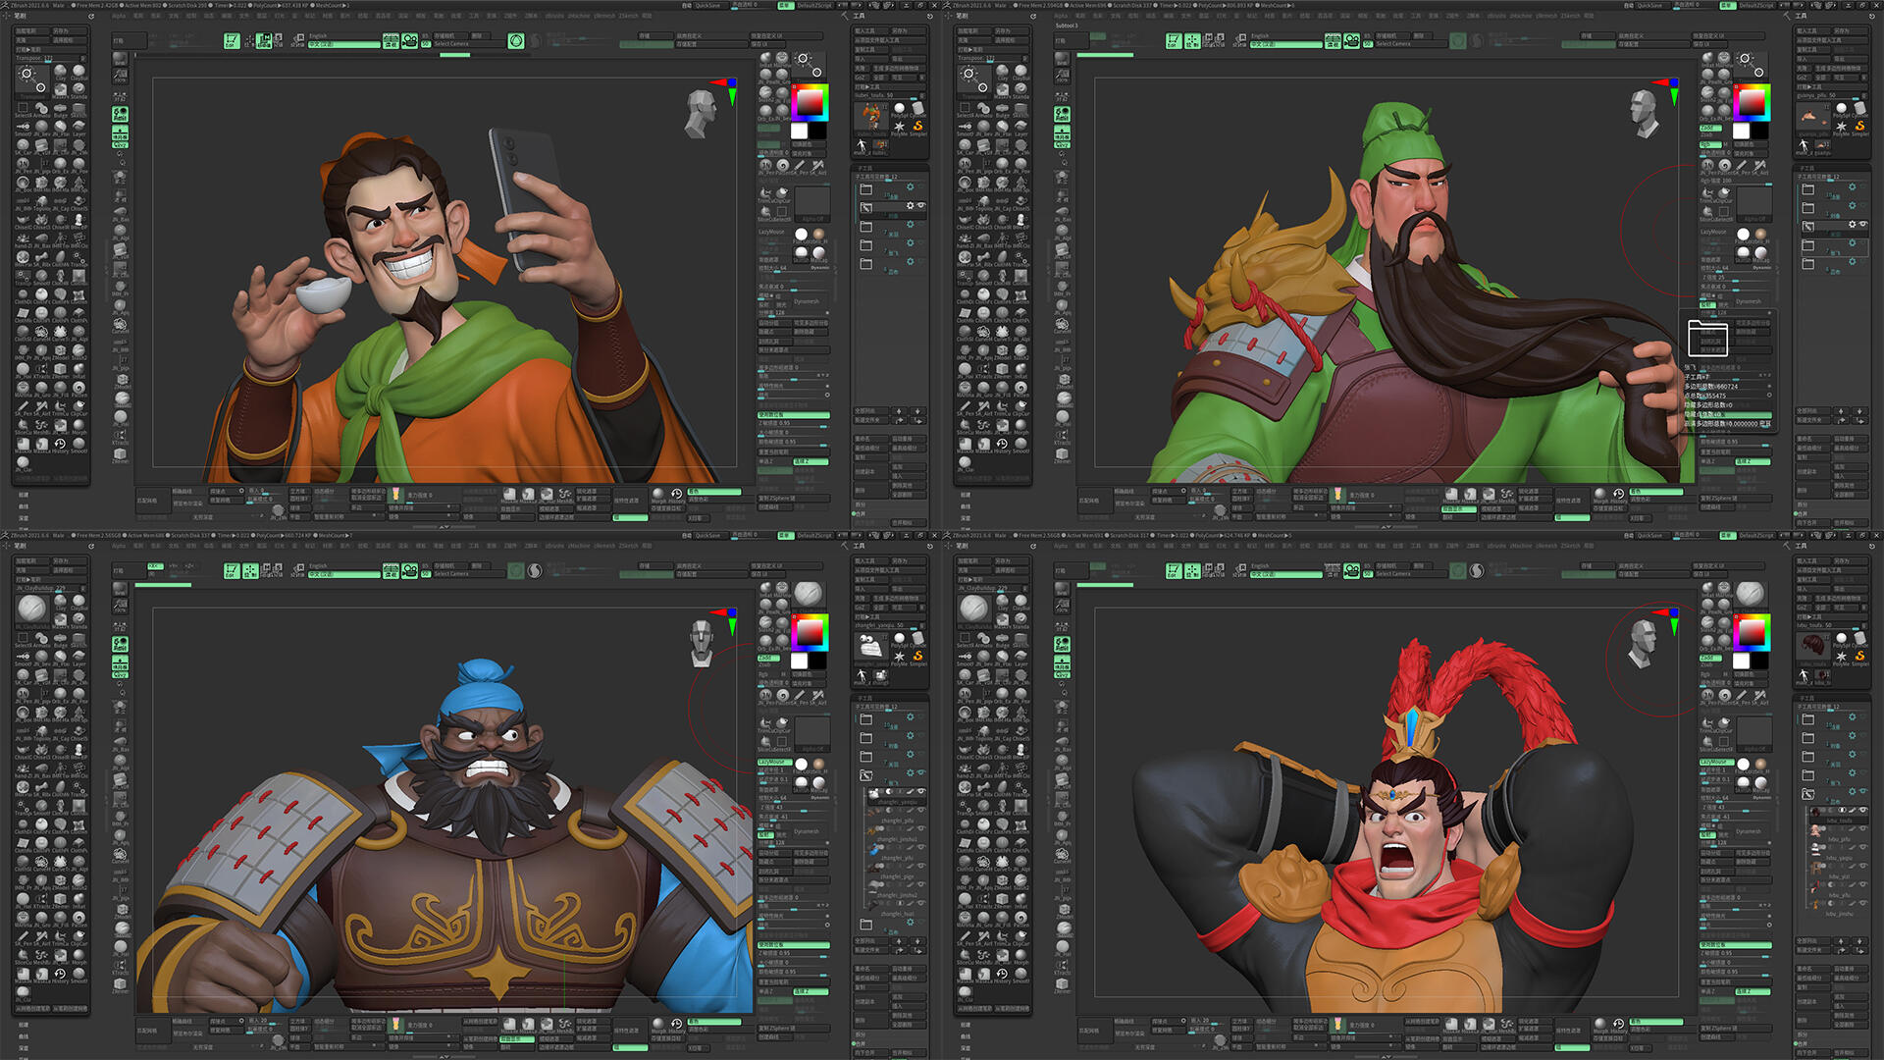Click the Edit mode icon in Liu Bei window
Image resolution: width=1884 pixels, height=1060 pixels.
point(232,40)
